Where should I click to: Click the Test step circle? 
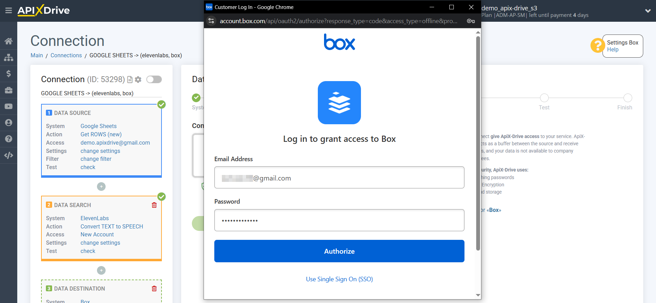[x=544, y=98]
